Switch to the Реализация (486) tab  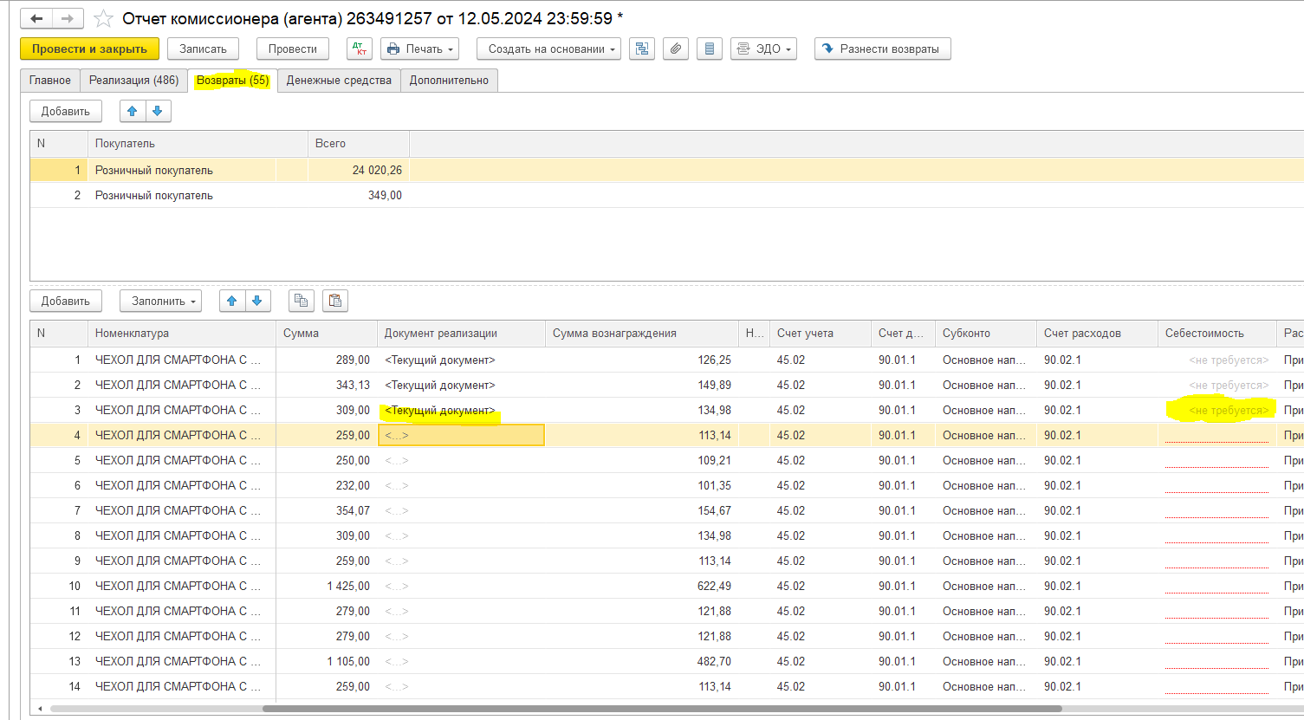[133, 81]
